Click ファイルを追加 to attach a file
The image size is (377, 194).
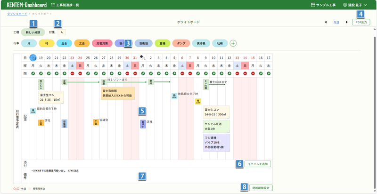pos(257,164)
